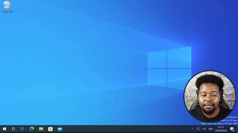Open the Windows Start menu
This screenshot has width=238, height=133.
coord(4,129)
